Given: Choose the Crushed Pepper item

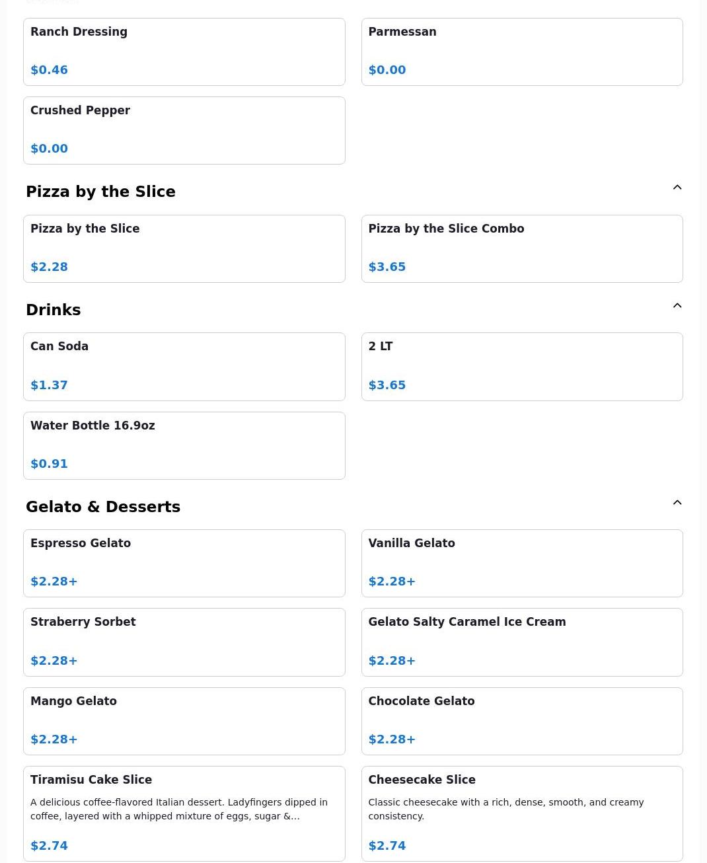Looking at the screenshot, I should coord(184,130).
